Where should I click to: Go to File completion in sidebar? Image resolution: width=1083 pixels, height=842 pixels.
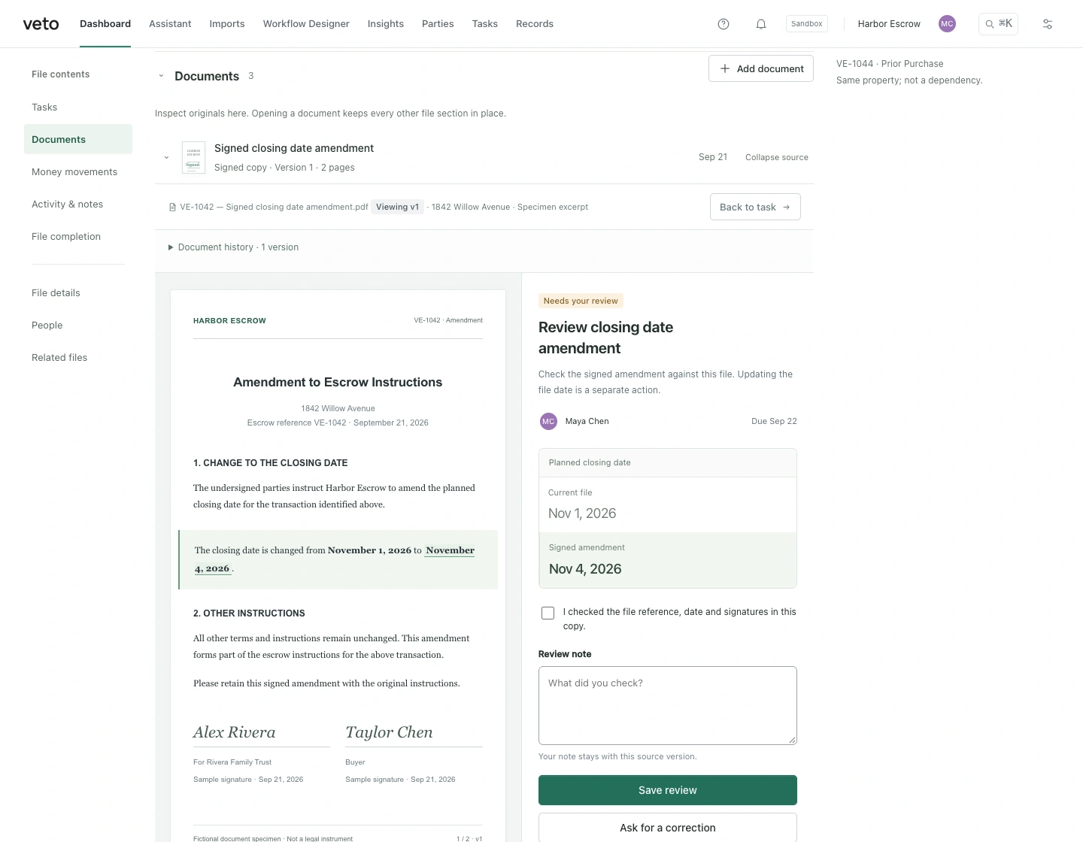[78, 237]
